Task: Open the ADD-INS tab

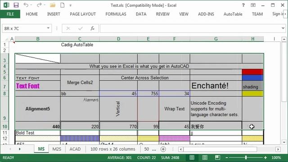Action: click(206, 14)
